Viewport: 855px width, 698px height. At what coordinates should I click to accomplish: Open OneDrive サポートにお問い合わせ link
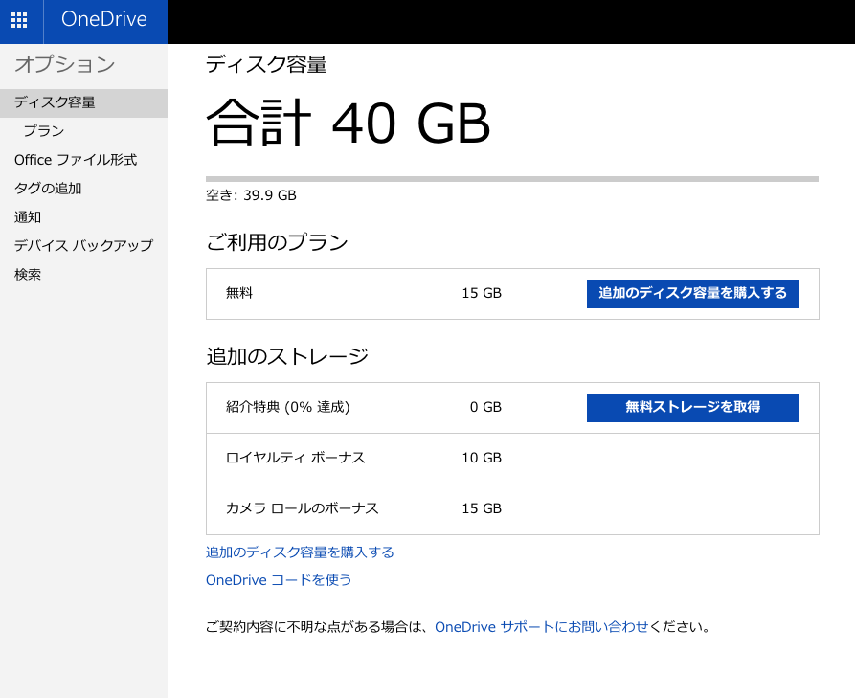pos(541,627)
